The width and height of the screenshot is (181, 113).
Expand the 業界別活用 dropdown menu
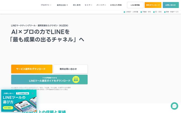[x=62, y=5]
